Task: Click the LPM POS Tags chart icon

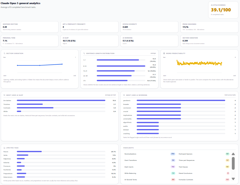Action: pyautogui.click(x=4, y=148)
